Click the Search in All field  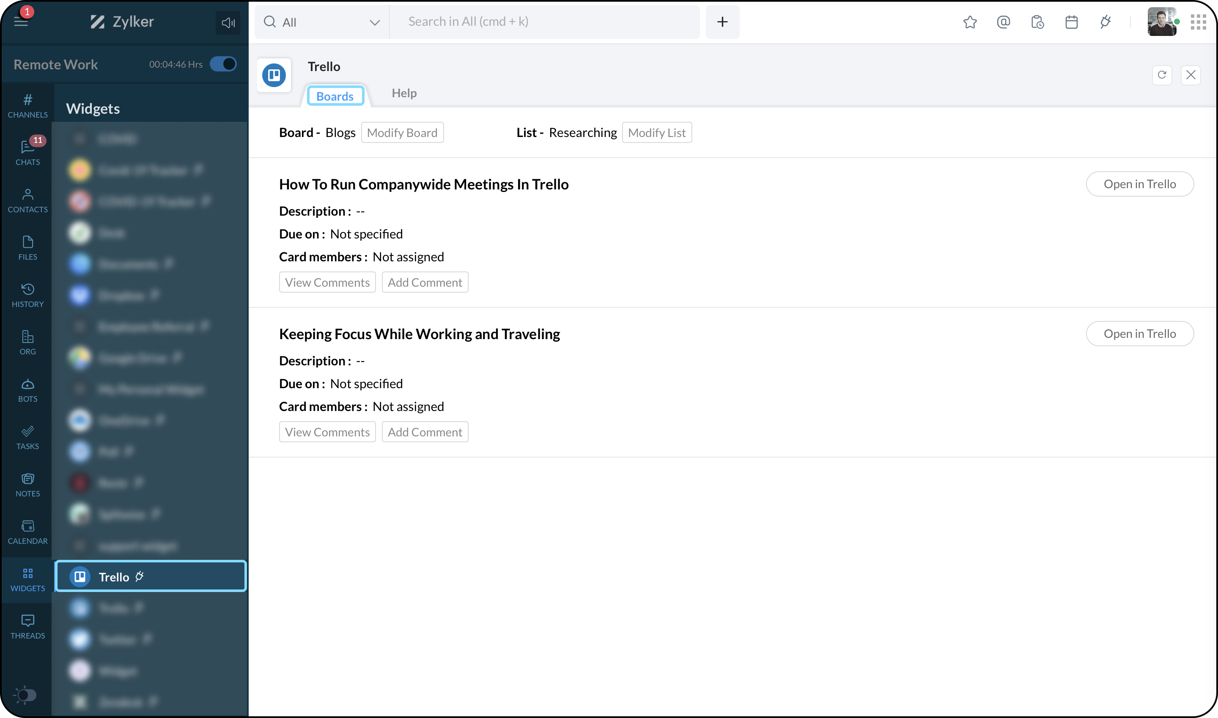click(x=544, y=22)
